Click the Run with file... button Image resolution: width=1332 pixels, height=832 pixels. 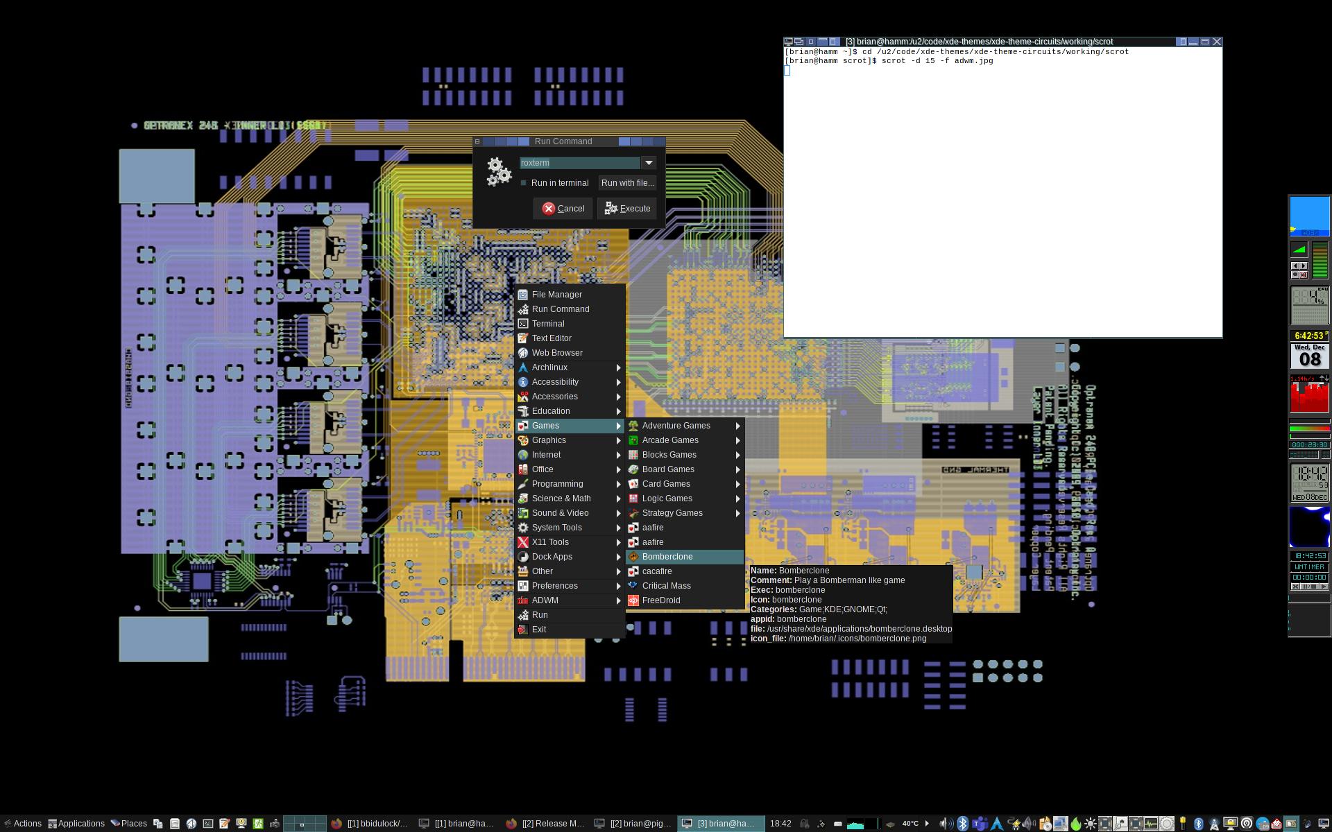[x=627, y=183]
